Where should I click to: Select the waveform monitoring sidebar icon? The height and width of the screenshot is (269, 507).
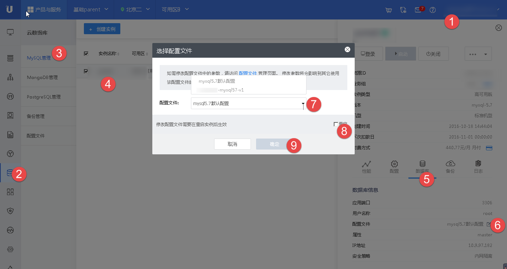click(x=10, y=230)
